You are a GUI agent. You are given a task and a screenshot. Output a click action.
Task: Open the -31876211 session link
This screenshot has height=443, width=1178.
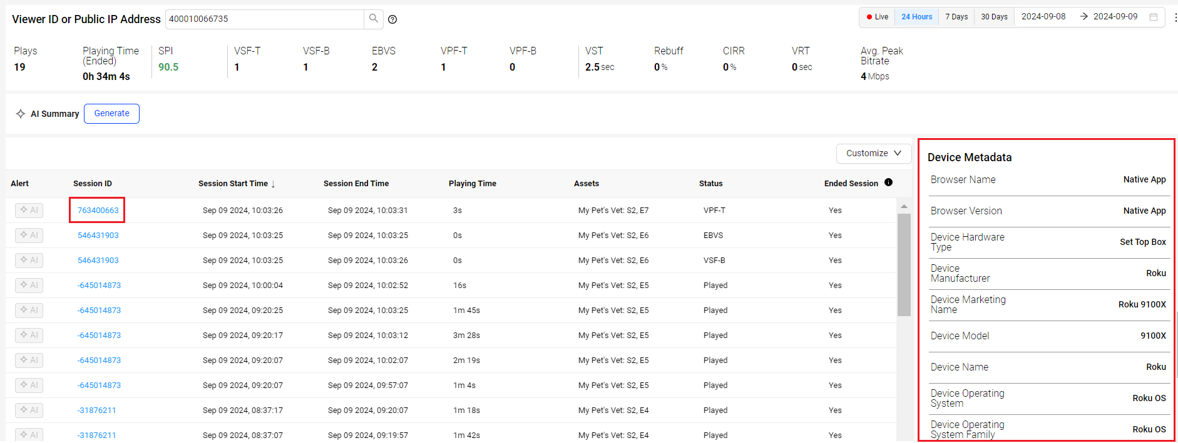click(96, 411)
